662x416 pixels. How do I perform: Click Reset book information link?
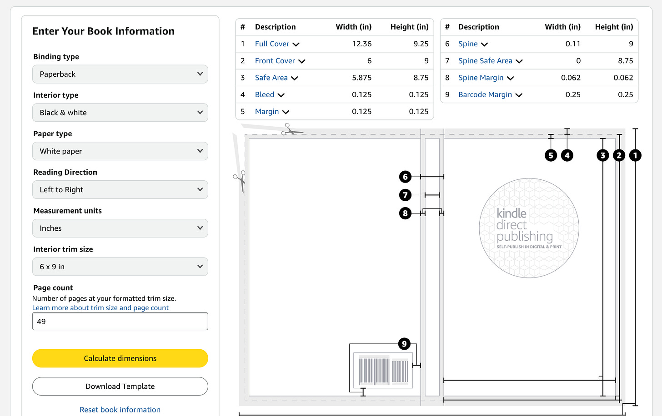click(x=120, y=410)
